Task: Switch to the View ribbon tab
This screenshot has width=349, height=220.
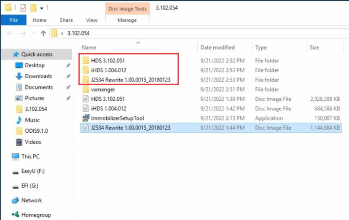Action: (92, 20)
